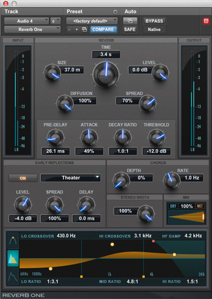This screenshot has height=299, width=212.
Task: Select the bottom decay curve view icon
Action: (13, 276)
